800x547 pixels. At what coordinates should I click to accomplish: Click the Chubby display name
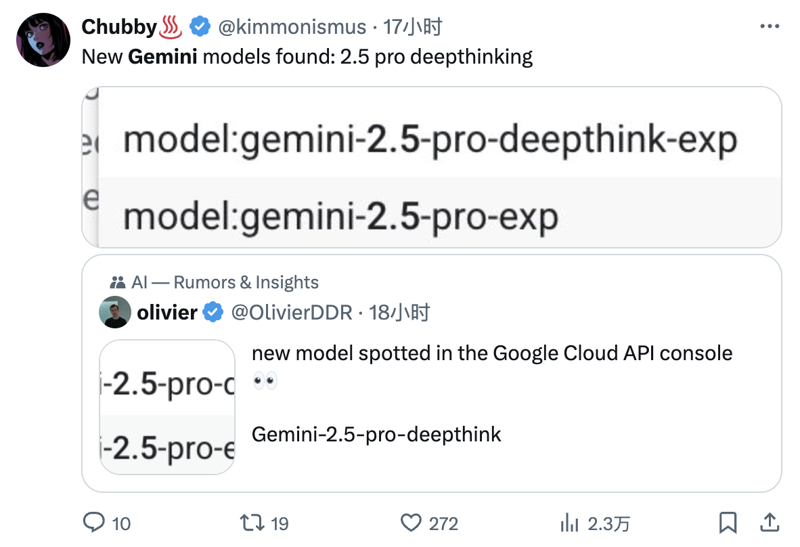[119, 26]
